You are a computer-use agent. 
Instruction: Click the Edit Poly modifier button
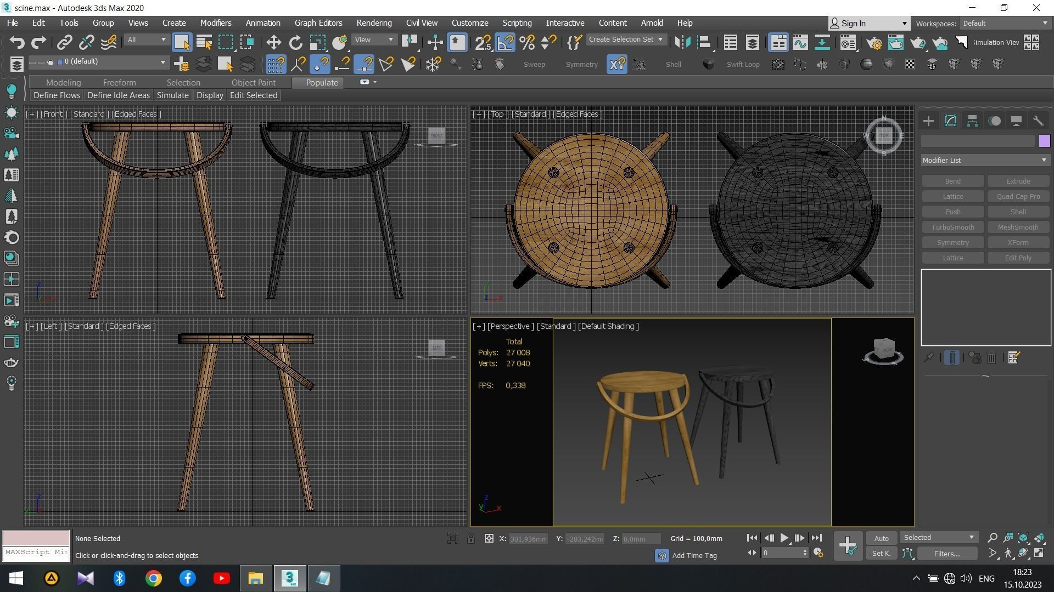tap(1018, 258)
